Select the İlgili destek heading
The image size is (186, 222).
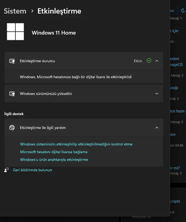pos(14,114)
